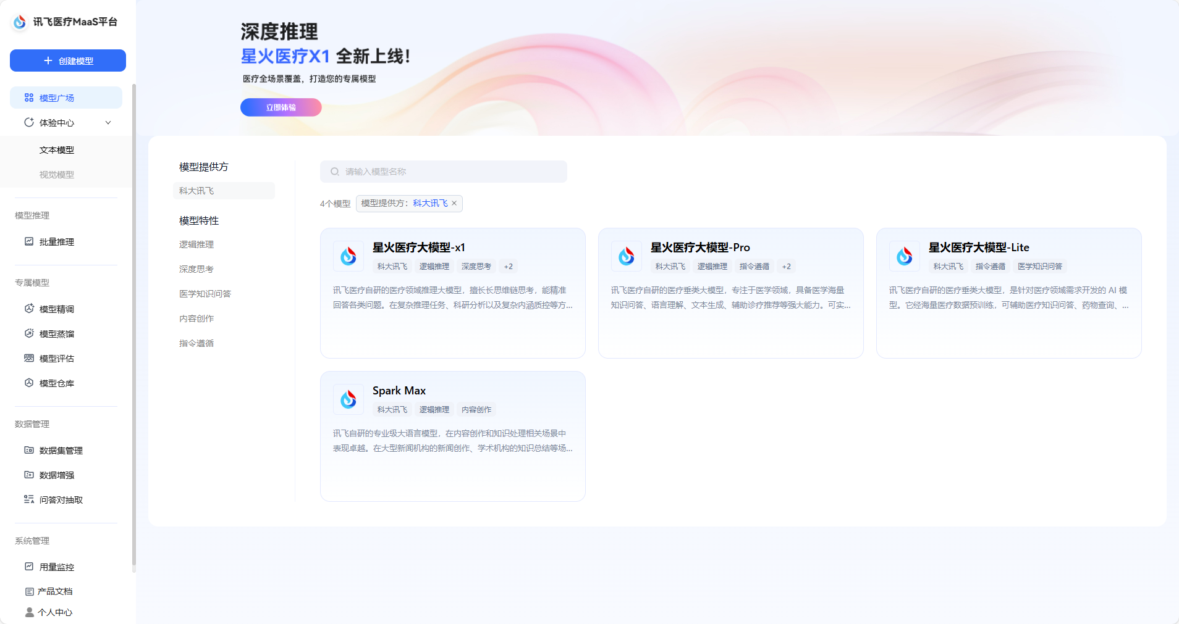Image resolution: width=1179 pixels, height=624 pixels.
Task: Click the 产品文档 document icon
Action: [x=29, y=591]
